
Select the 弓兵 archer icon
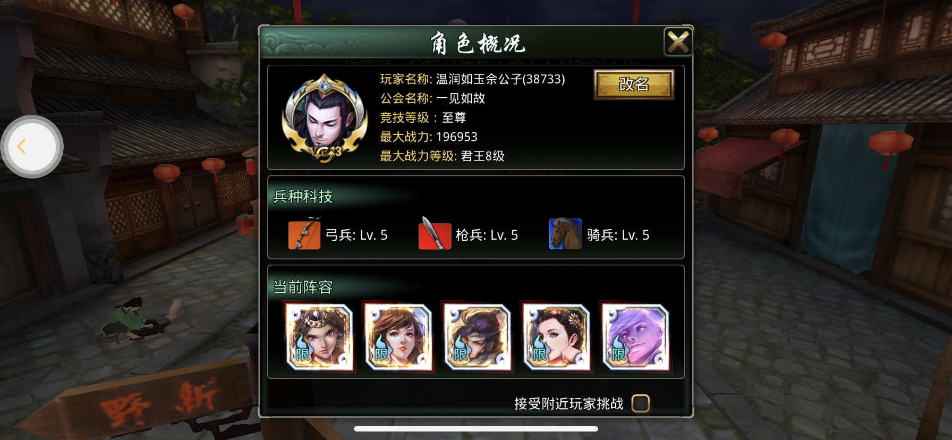(x=304, y=234)
